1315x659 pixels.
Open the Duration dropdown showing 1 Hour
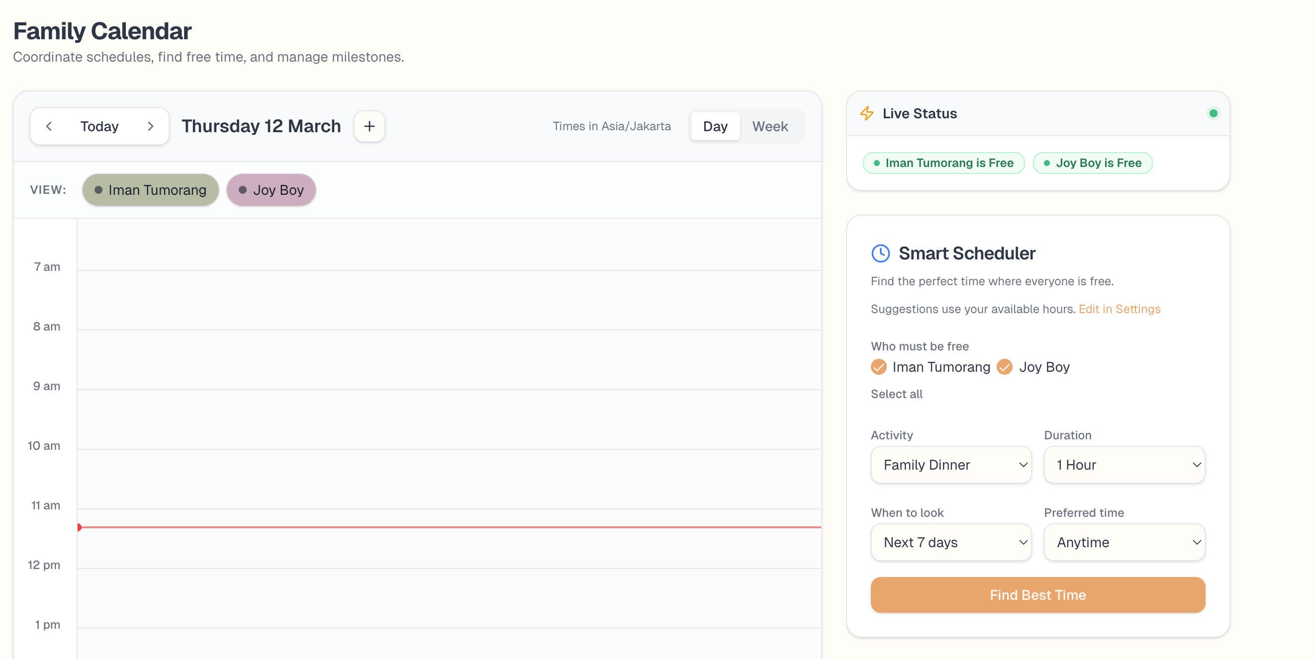pos(1124,465)
